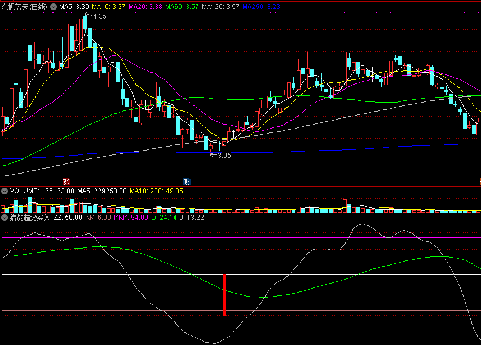Click the 3.05 low price label
This screenshot has width=481, height=345.
point(224,156)
